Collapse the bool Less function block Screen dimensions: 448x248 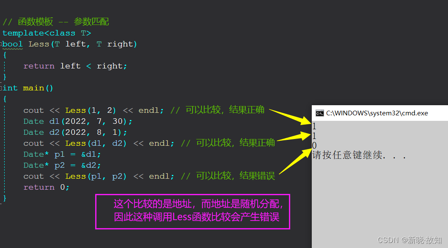1,44
